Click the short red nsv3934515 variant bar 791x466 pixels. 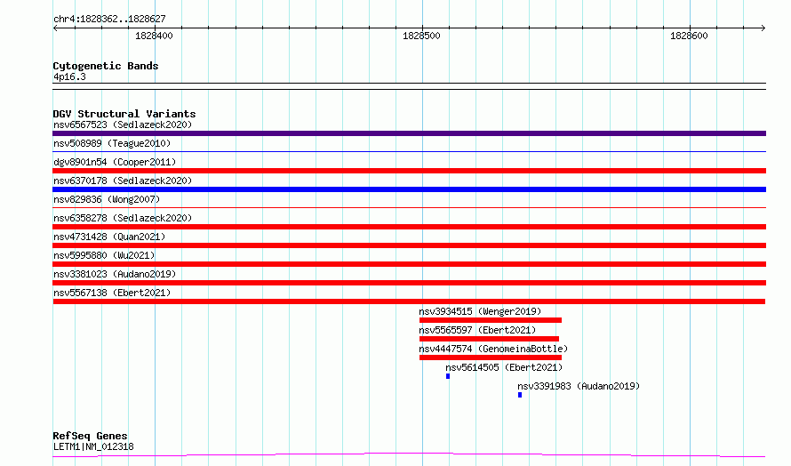pos(491,320)
